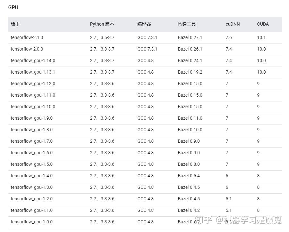Select the 版本 column header
Screen dimensions: 289x232
[x=15, y=24]
